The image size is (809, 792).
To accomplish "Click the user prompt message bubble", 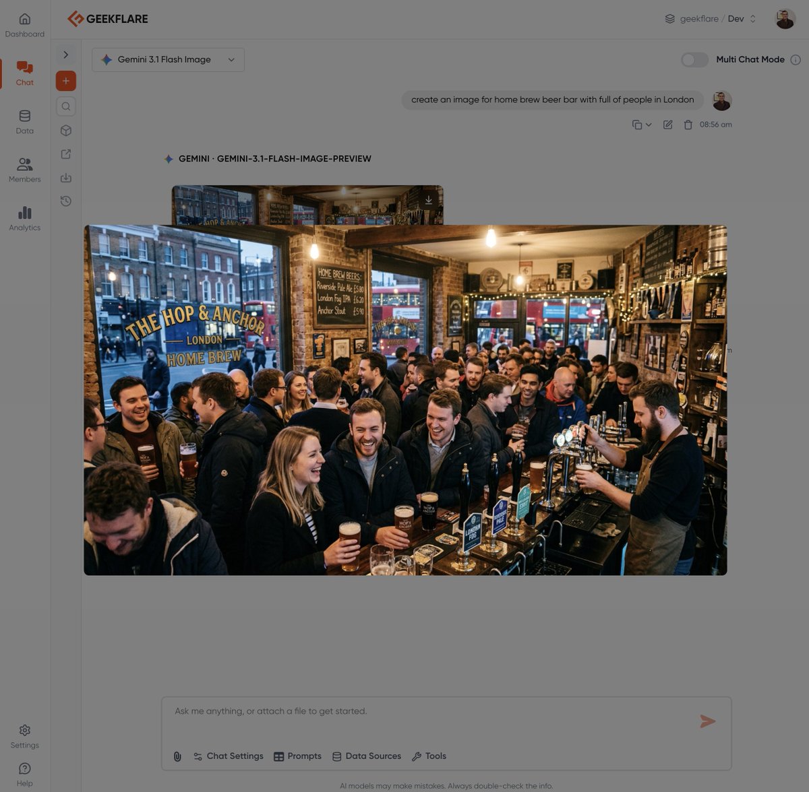I will (x=553, y=100).
